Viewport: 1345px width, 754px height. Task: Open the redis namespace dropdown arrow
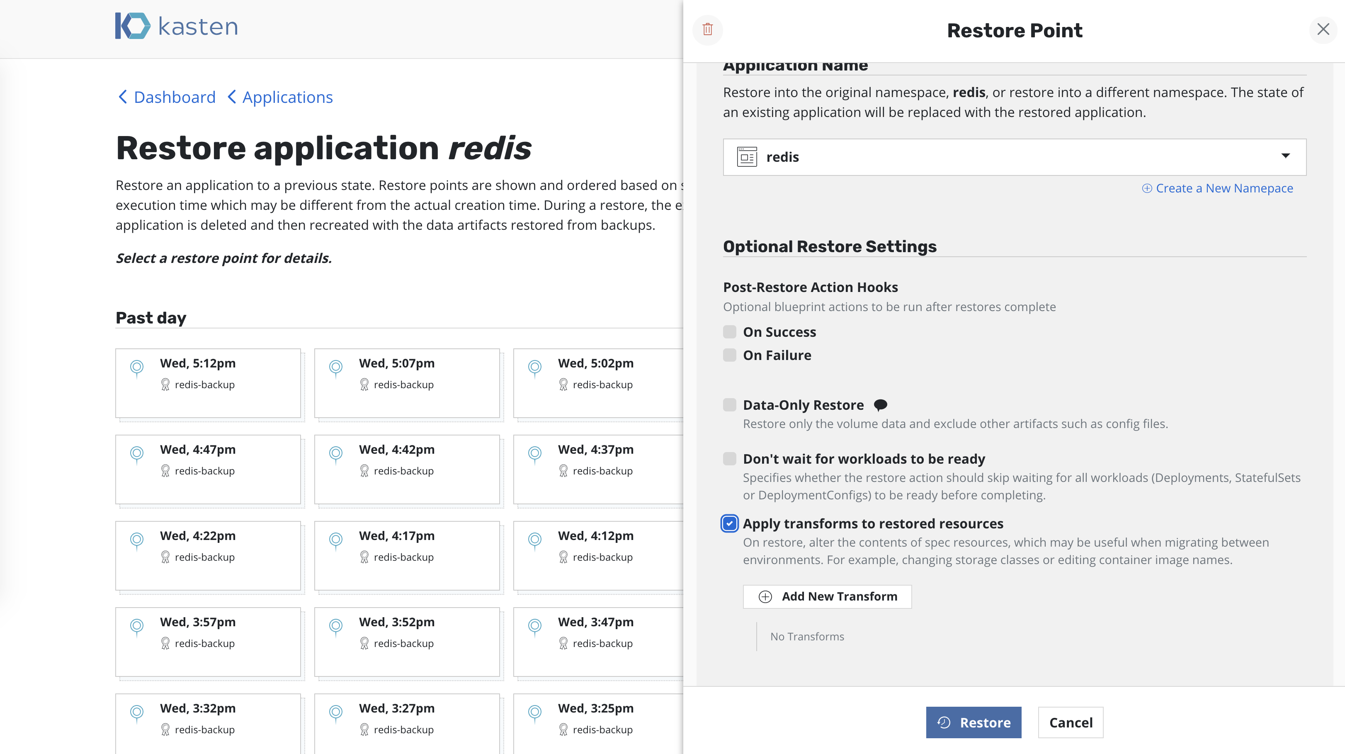pyautogui.click(x=1285, y=156)
